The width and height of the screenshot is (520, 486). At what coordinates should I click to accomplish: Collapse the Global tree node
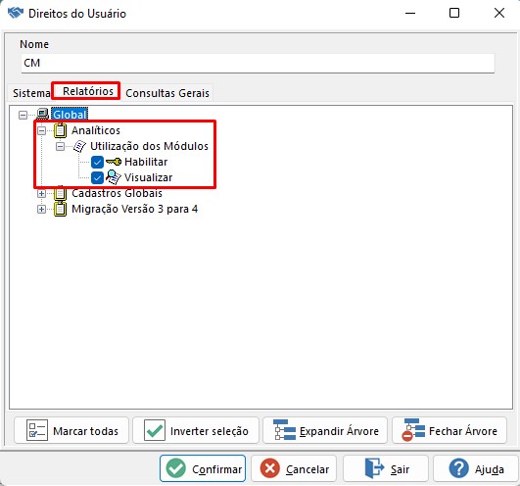click(x=23, y=115)
